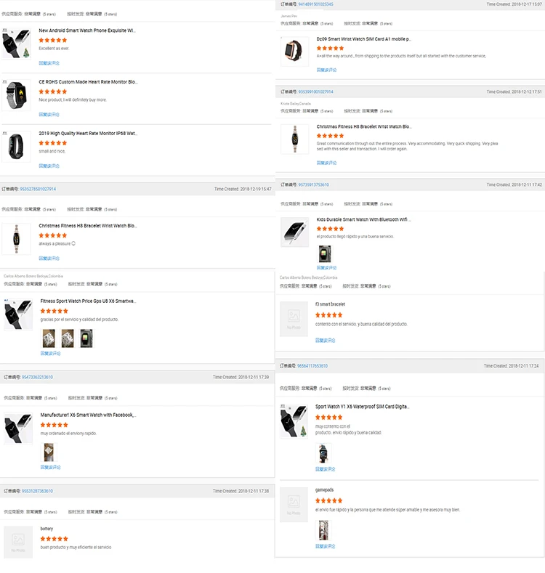Click the "No Photo" placeholder for f3 smart bracelet
Image resolution: width=545 pixels, height=573 pixels.
click(294, 317)
